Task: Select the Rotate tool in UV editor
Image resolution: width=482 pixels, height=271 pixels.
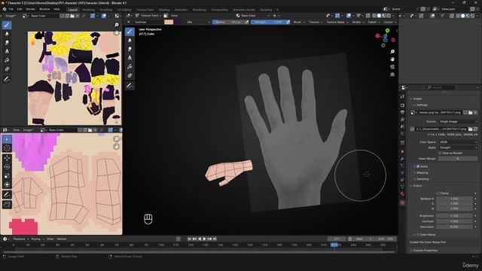Action: click(7, 167)
